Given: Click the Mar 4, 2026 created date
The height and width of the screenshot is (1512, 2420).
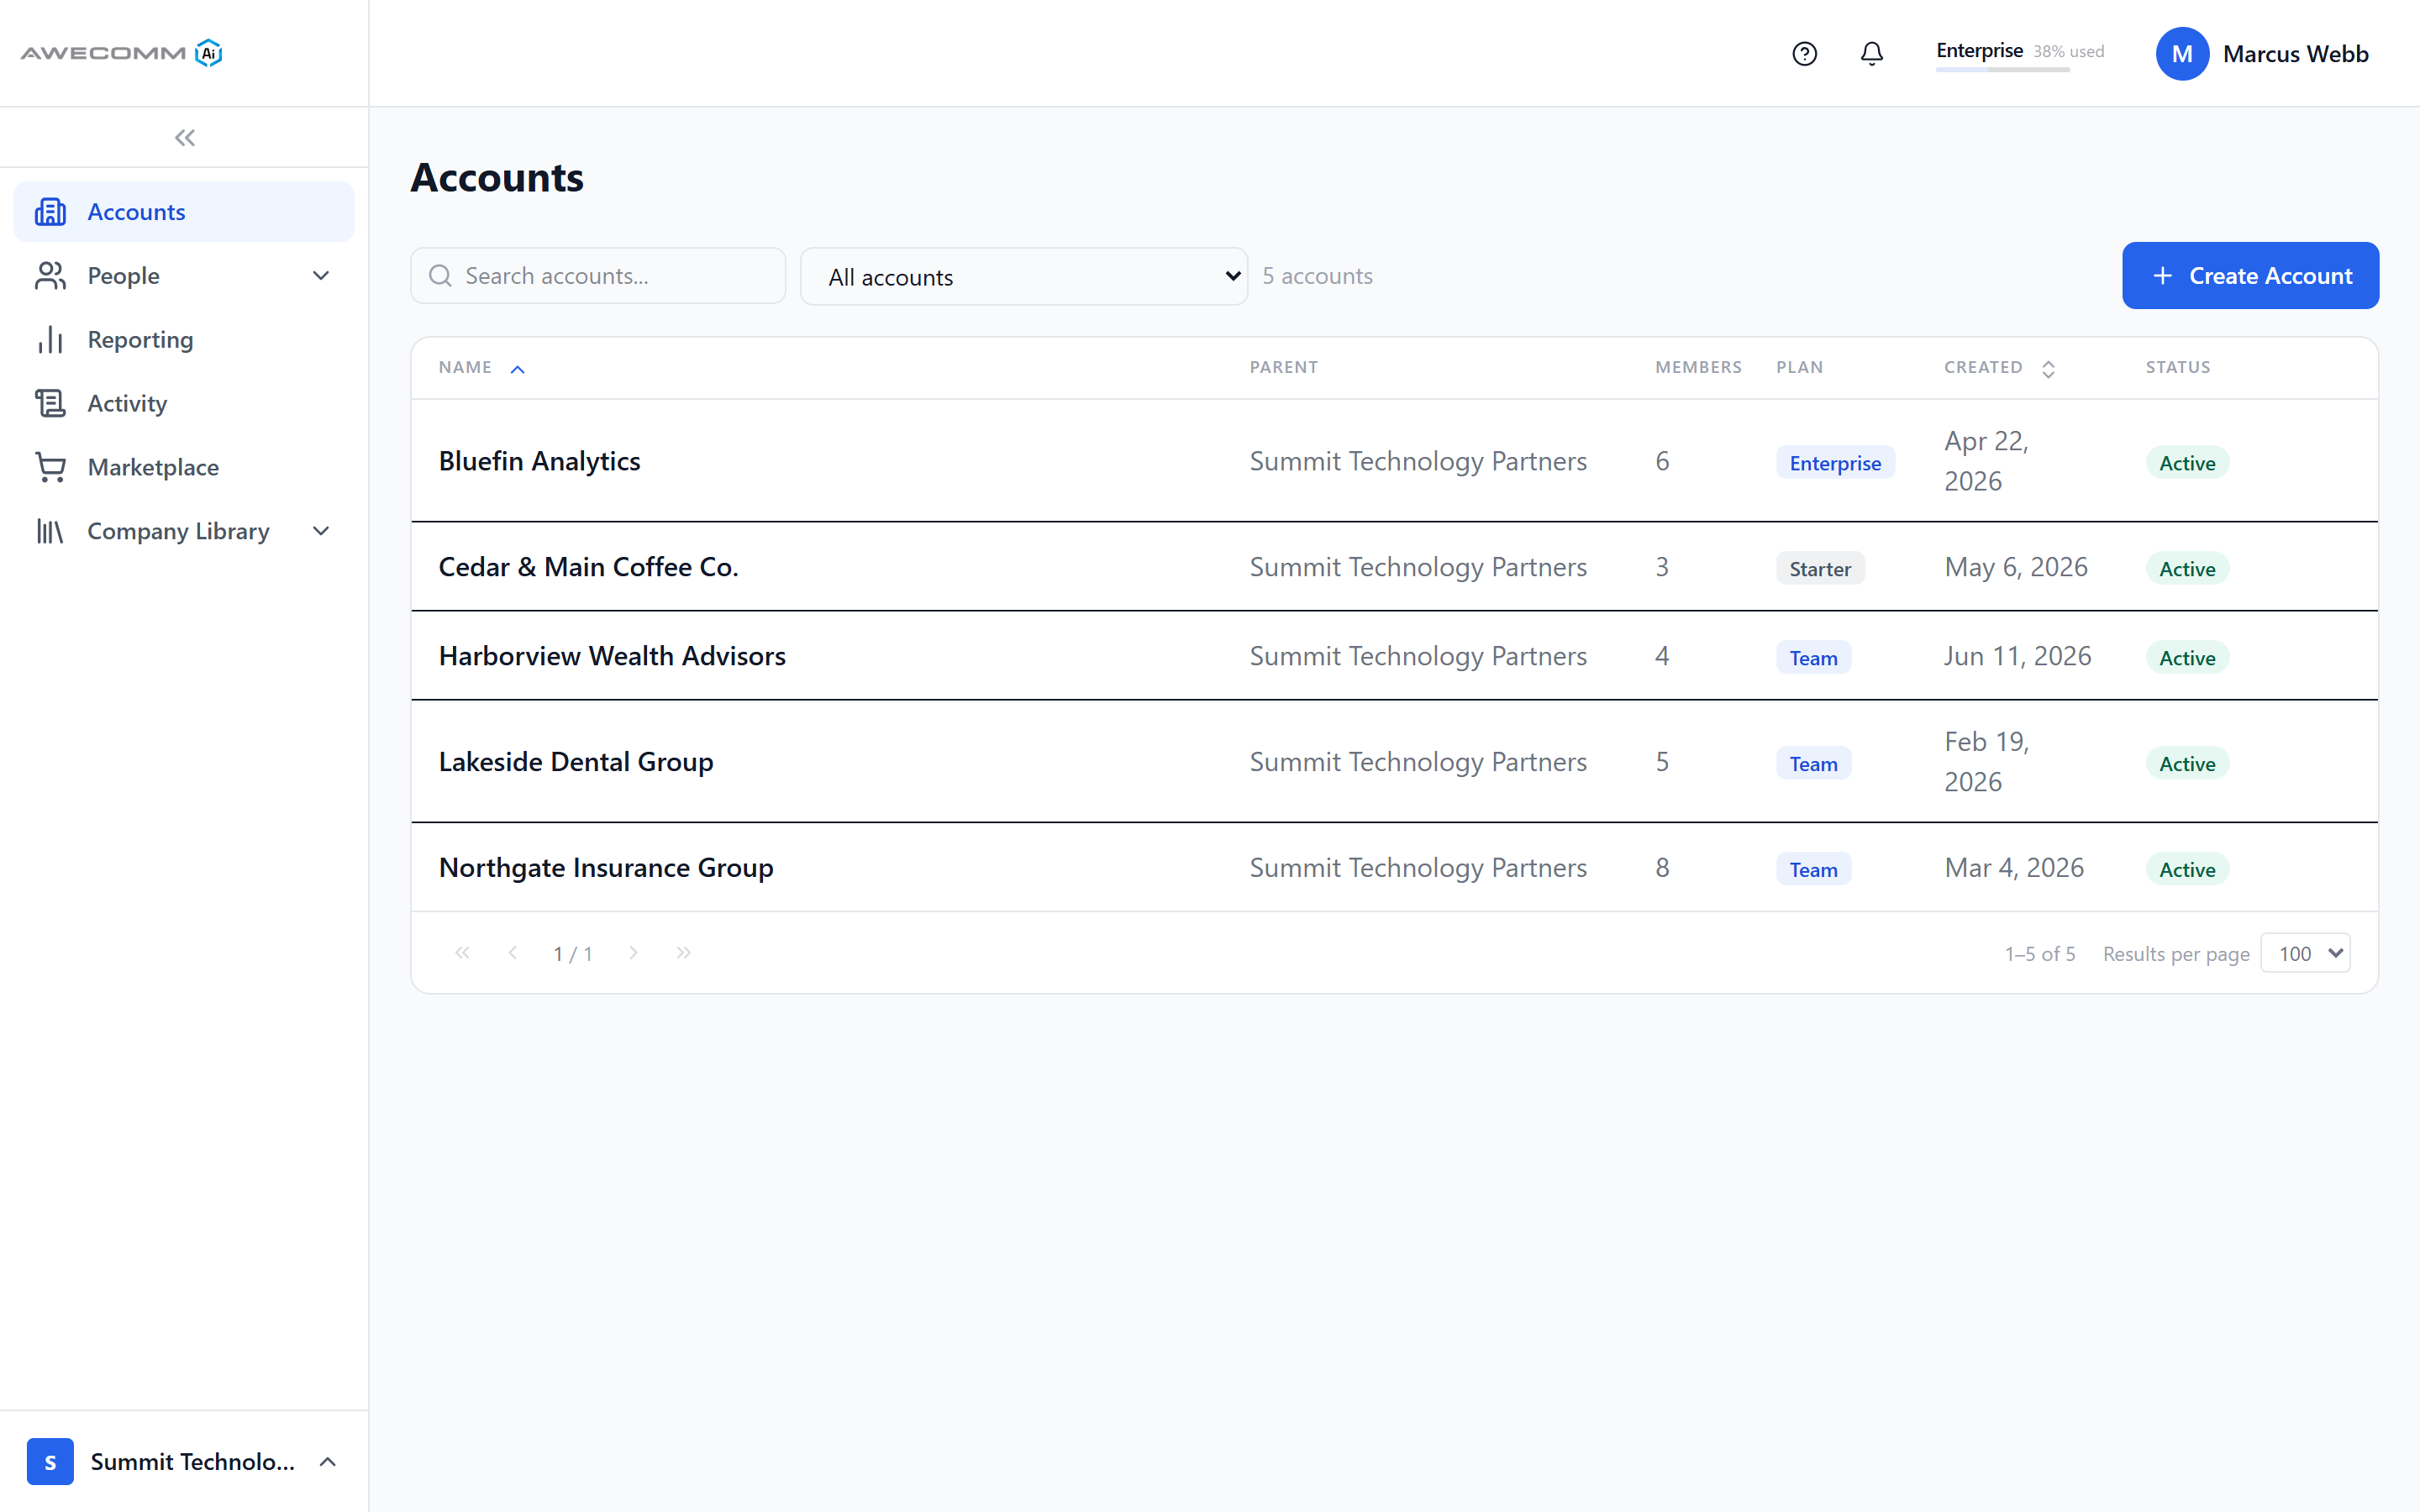Looking at the screenshot, I should [x=2014, y=868].
